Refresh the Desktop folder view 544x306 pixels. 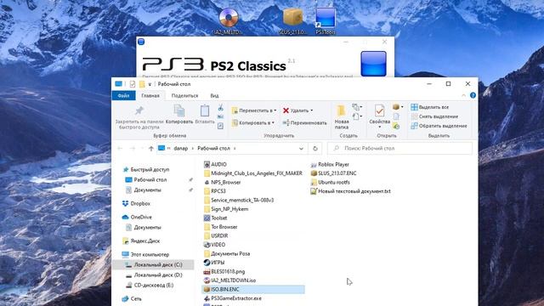315,149
